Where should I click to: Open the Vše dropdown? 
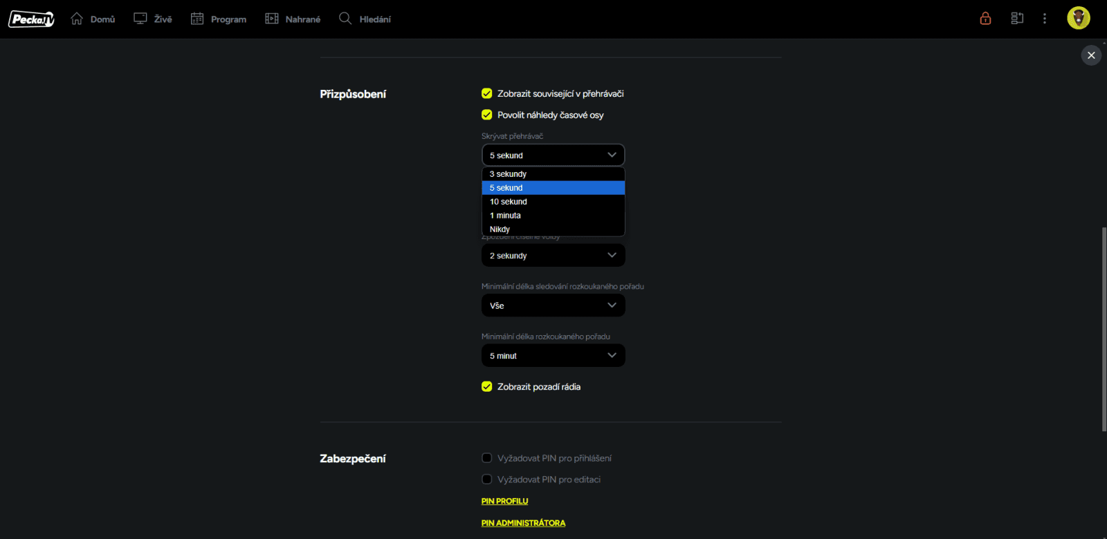(553, 305)
